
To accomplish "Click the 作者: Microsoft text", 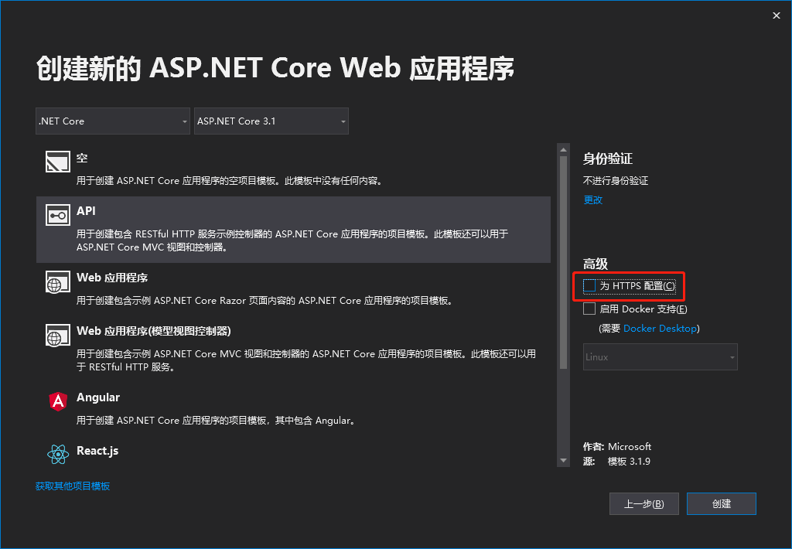I will pos(616,446).
